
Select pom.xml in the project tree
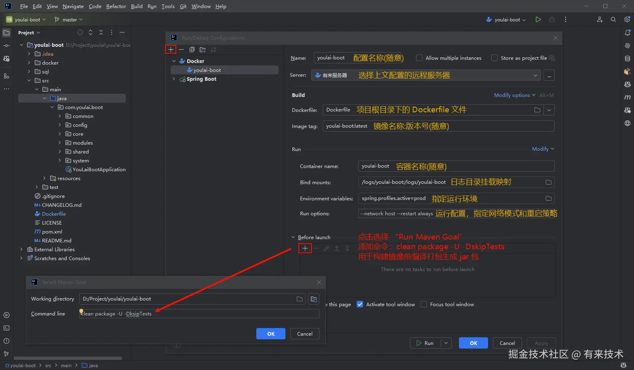52,232
